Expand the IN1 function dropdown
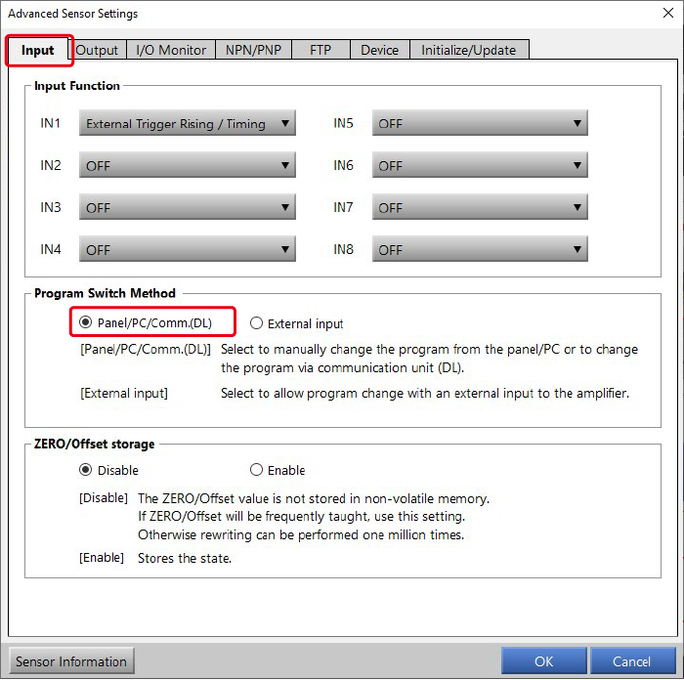 187,124
